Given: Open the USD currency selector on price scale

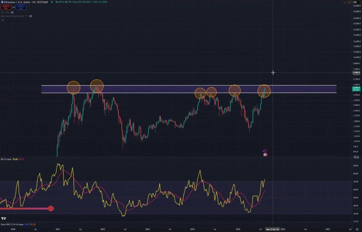Looking at the screenshot, I should point(356,2).
